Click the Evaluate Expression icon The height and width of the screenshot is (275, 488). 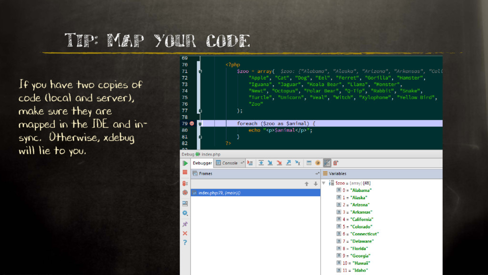click(x=309, y=163)
